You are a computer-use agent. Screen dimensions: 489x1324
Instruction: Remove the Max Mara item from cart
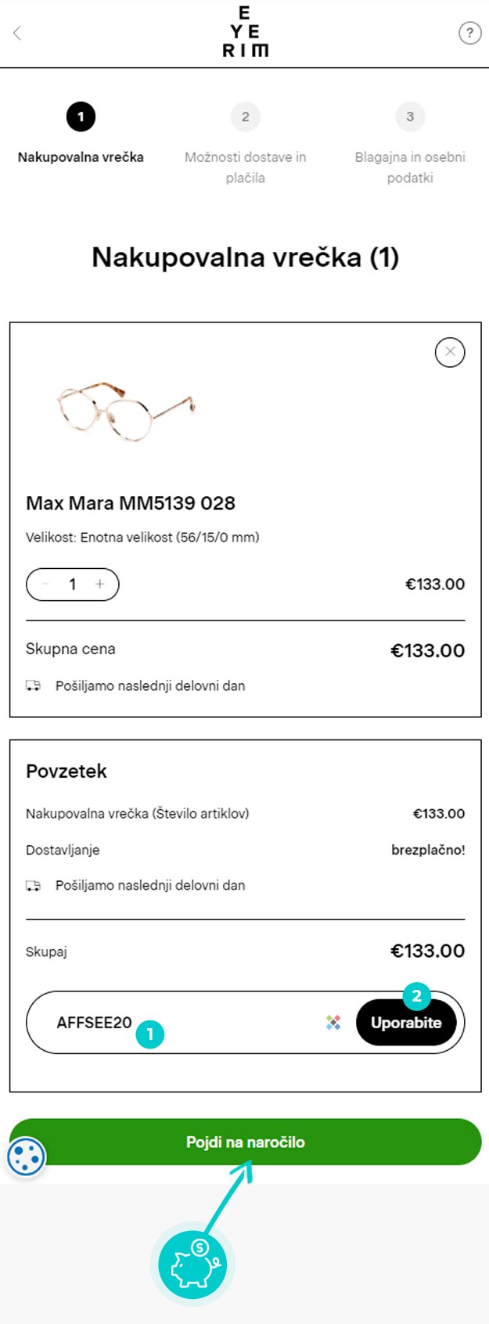point(450,352)
